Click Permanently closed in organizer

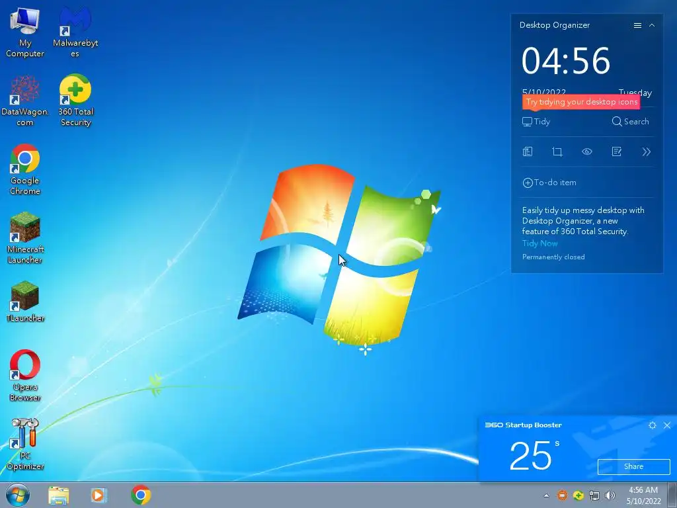[x=553, y=257]
